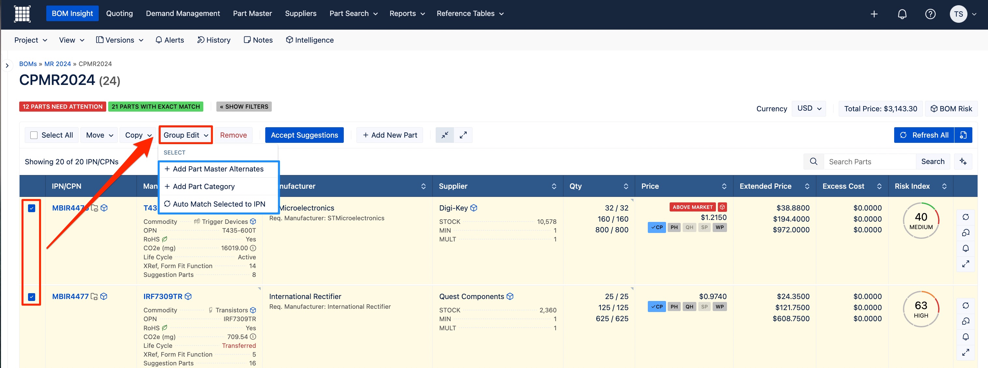
Task: Open the Versions dropdown
Action: pyautogui.click(x=120, y=40)
